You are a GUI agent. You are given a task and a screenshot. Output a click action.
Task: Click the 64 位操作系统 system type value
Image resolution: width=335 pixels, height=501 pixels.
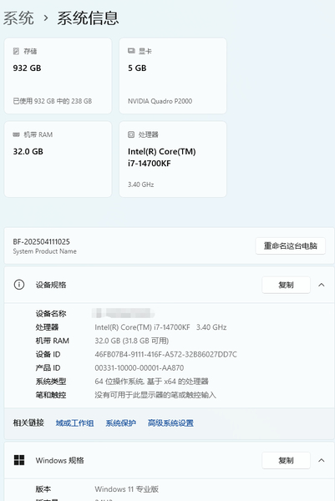coord(151,382)
